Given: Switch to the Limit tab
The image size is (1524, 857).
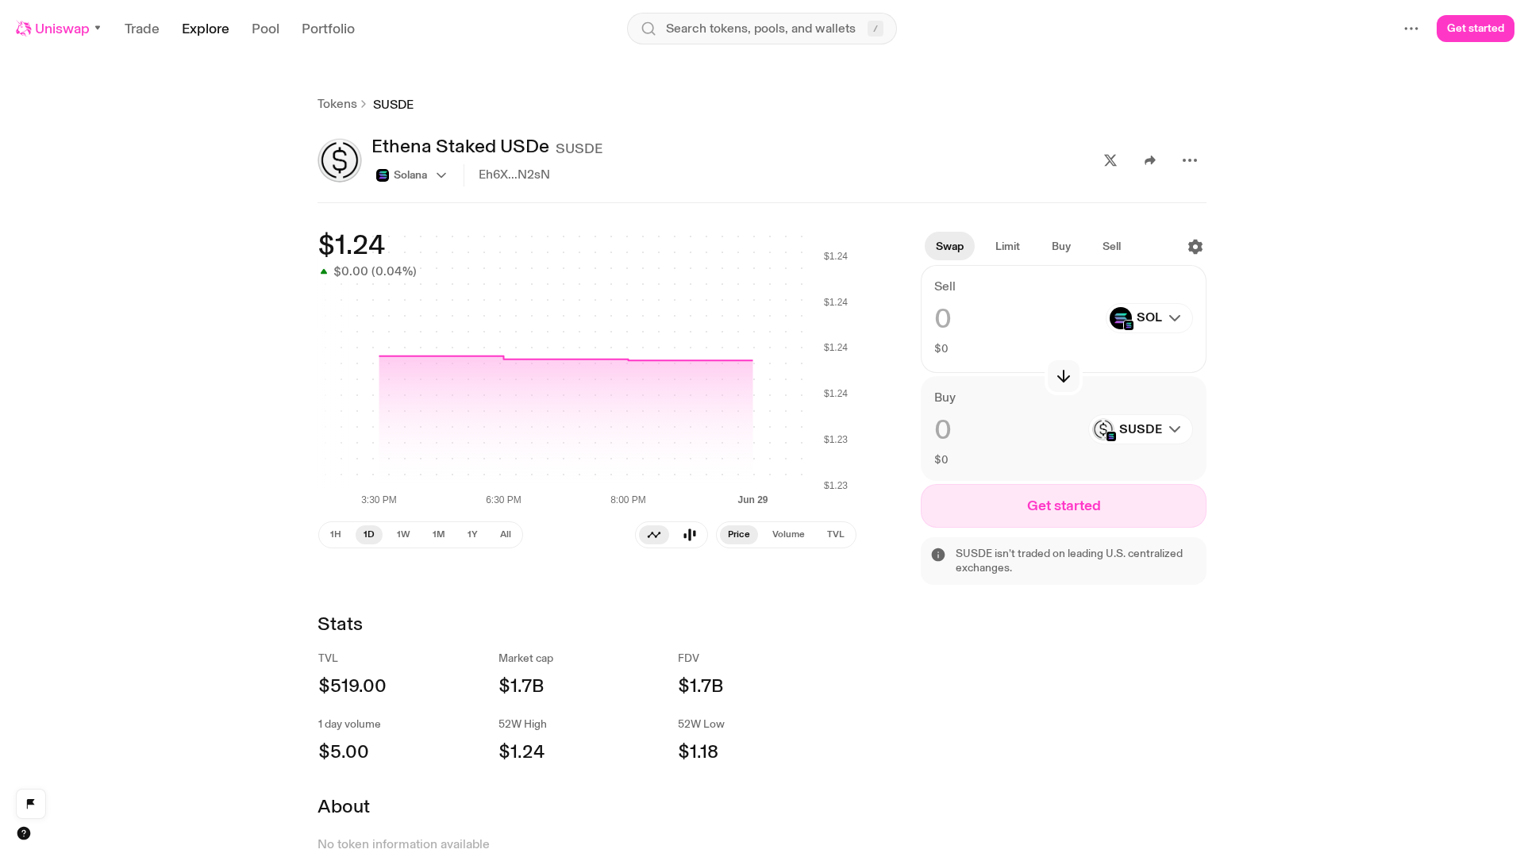Looking at the screenshot, I should (x=1007, y=247).
